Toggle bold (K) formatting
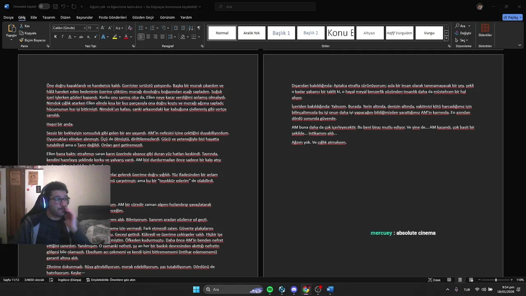 [x=55, y=37]
